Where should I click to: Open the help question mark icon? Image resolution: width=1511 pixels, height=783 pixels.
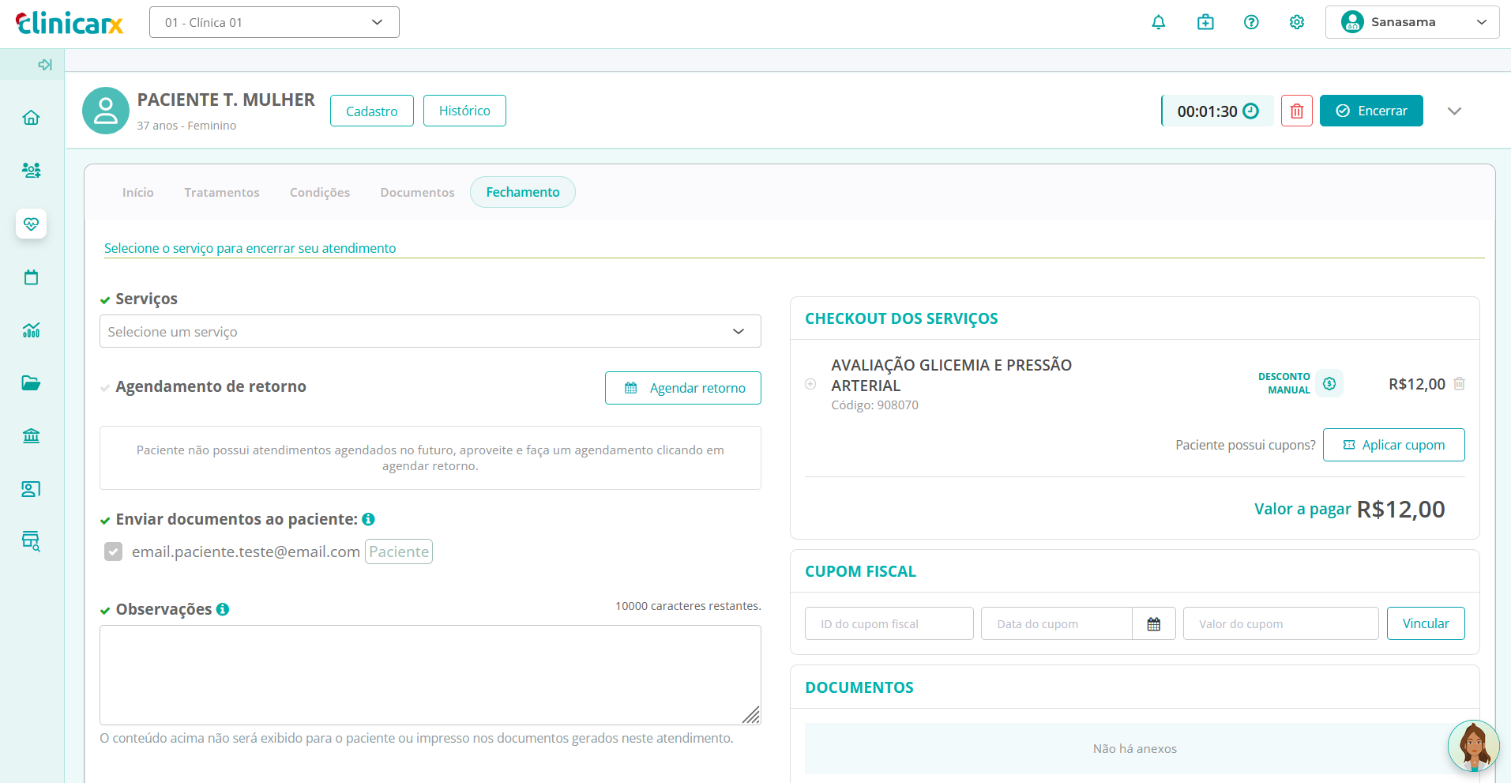1251,22
